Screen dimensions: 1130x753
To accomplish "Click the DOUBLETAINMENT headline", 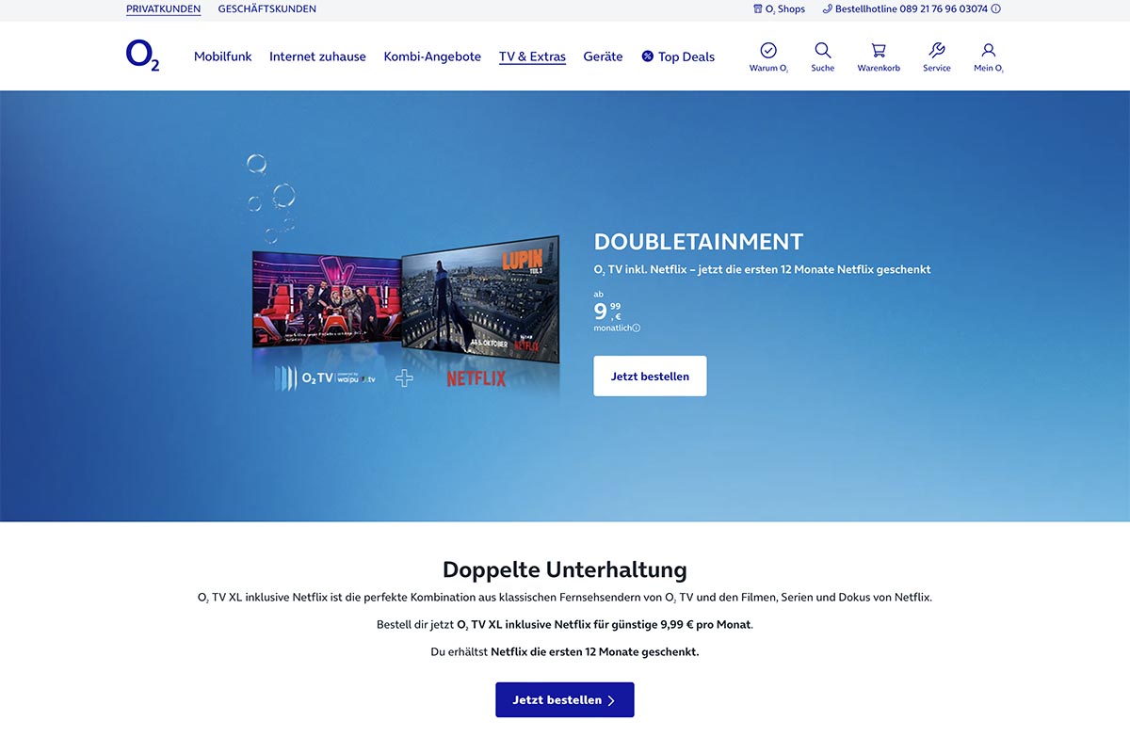I will pyautogui.click(x=699, y=242).
